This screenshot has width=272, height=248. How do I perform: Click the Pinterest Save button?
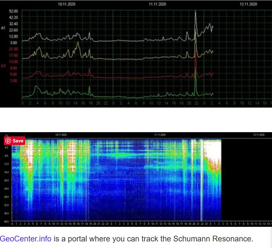15,141
